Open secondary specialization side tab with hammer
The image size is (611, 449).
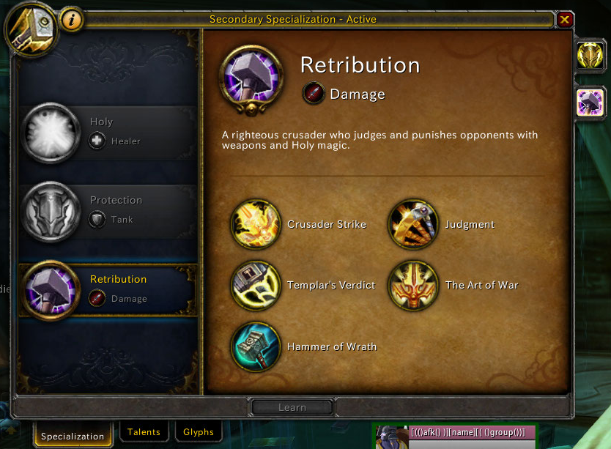(590, 103)
